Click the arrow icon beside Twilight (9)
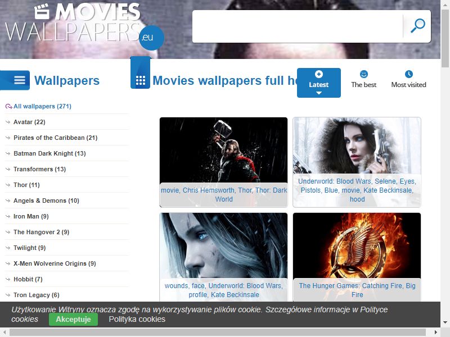This screenshot has height=337, width=450. point(8,248)
